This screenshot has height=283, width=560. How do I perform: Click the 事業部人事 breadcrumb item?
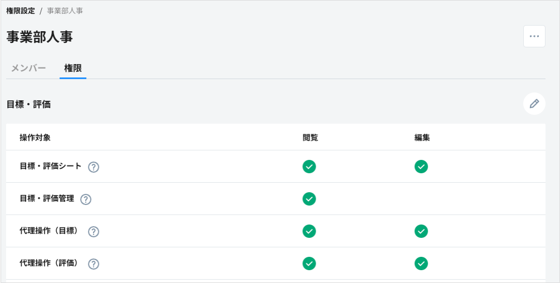[65, 11]
